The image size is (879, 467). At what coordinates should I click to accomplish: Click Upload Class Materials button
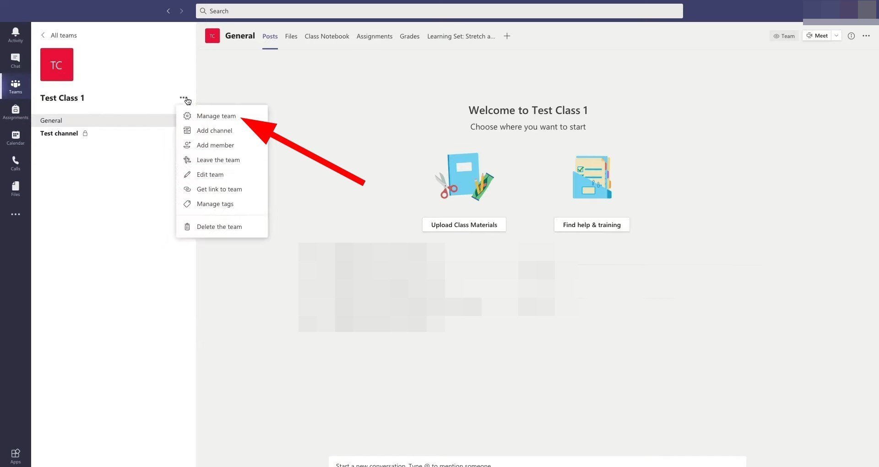[x=464, y=225]
